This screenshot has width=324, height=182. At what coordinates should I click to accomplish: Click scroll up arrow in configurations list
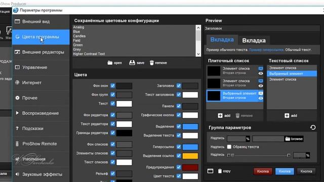198,28
